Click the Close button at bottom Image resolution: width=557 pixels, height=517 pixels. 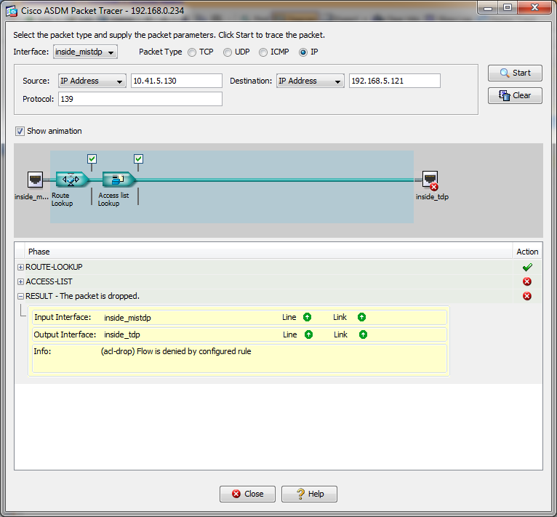(247, 494)
